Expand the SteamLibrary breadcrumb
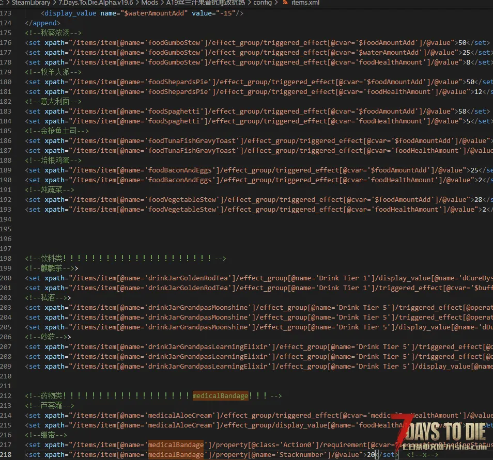493x460 pixels. click(31, 3)
